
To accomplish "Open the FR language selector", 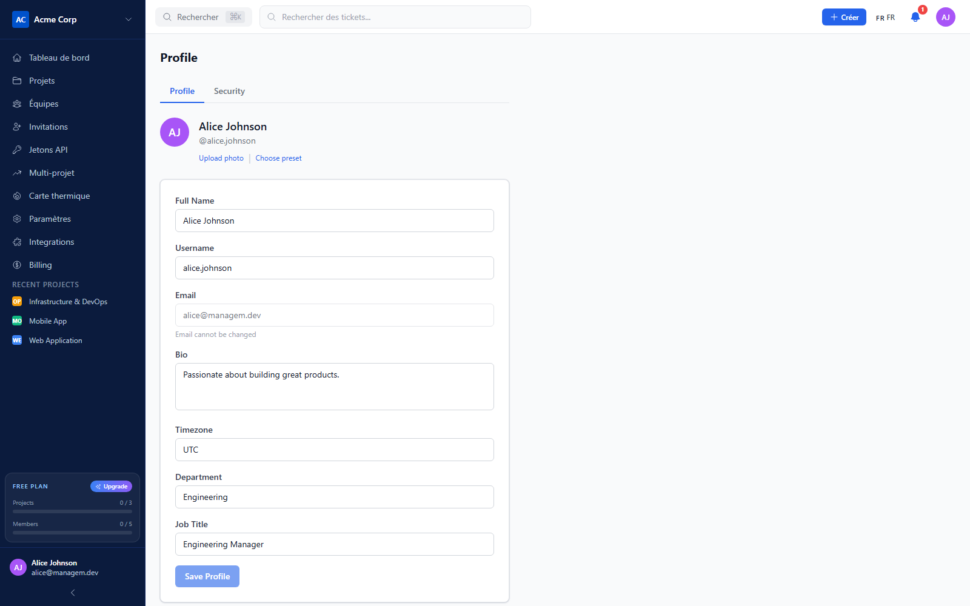I will (x=885, y=18).
